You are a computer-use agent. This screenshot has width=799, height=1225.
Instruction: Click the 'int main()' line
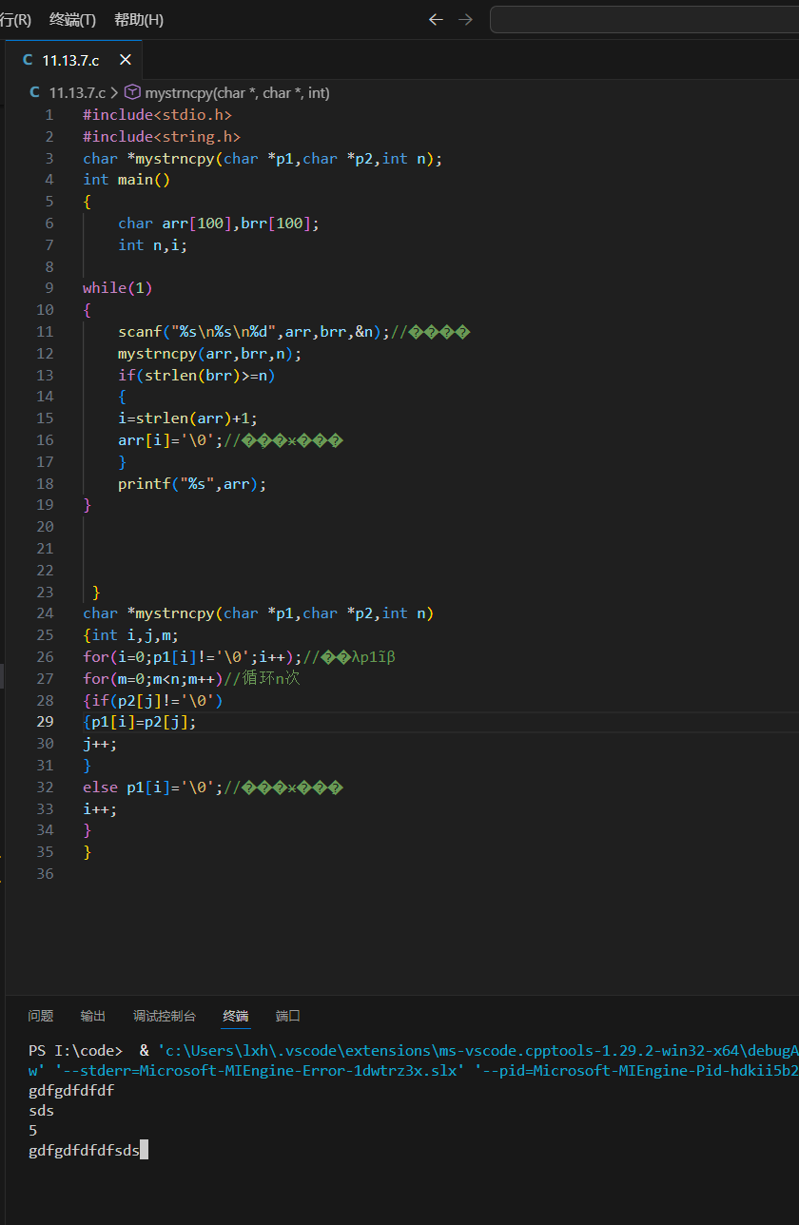126,180
